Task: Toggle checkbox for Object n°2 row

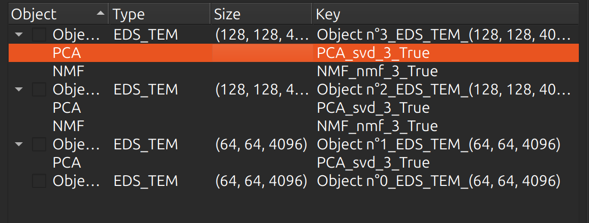Action: coord(39,90)
